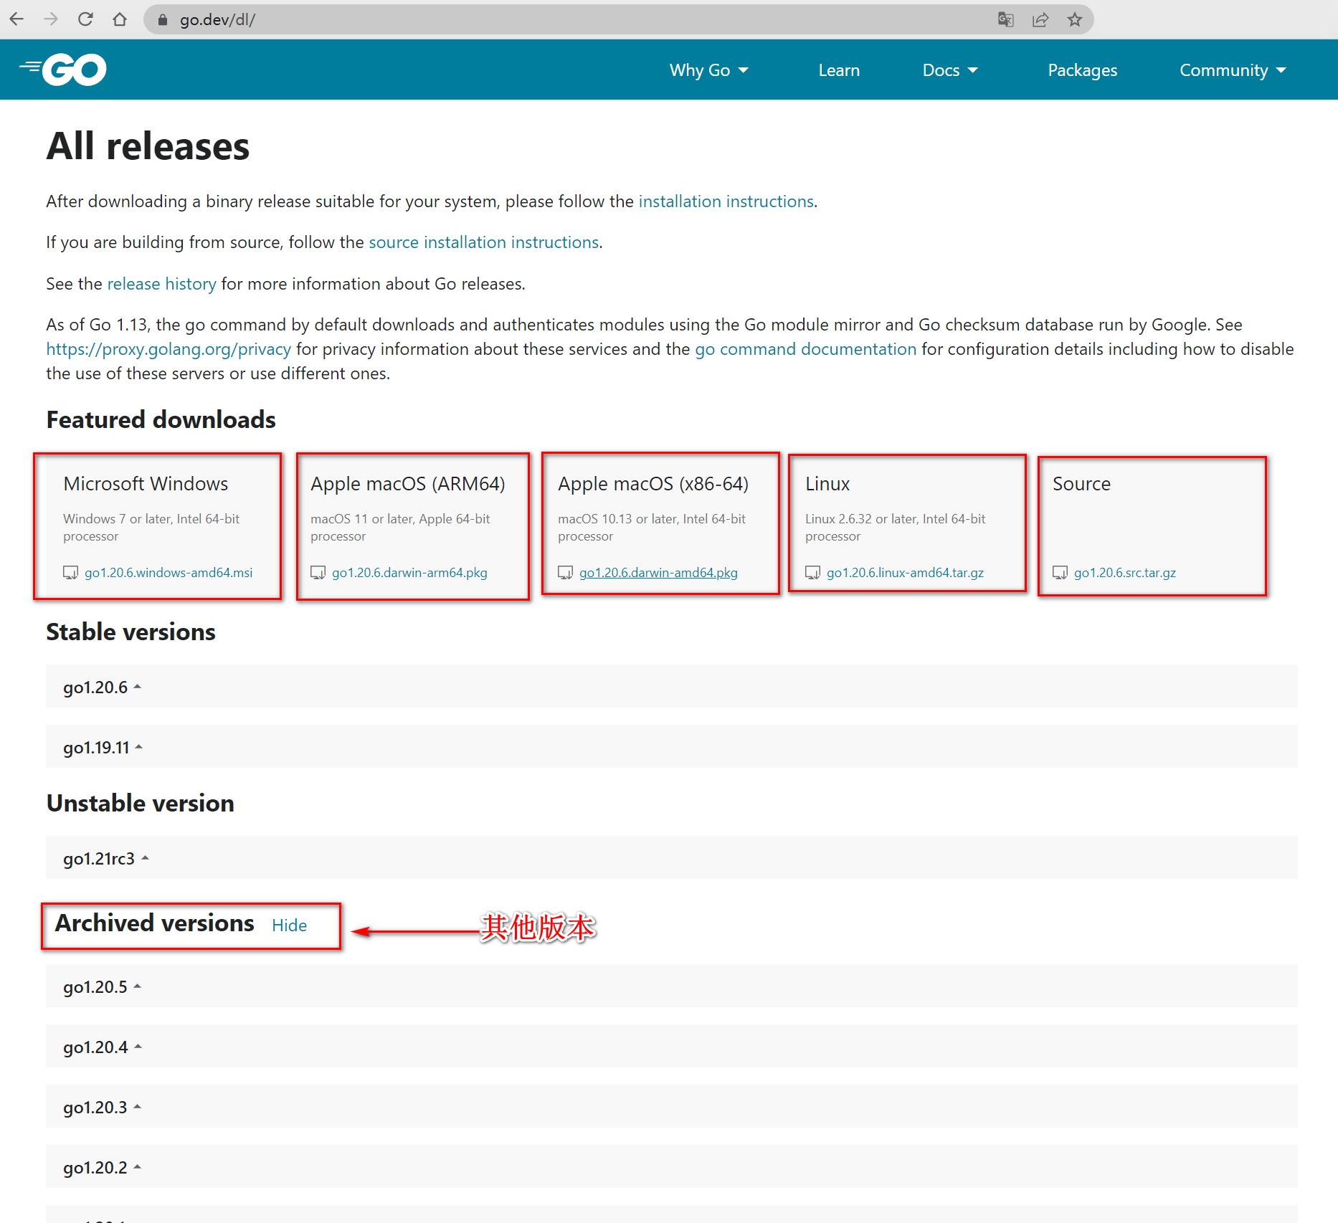The image size is (1338, 1223).
Task: Download go1.20.6.src.tar.gz
Action: click(1124, 572)
